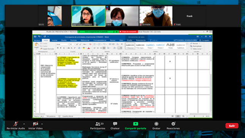Screen dimensions: 245x138
Task: Select the Título 1 style thumbnail
Action: pos(150,46)
